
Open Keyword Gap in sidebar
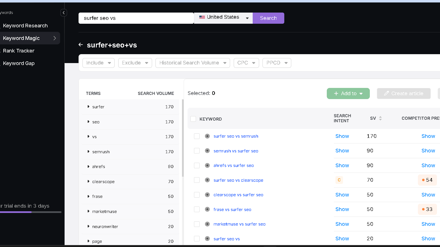[19, 63]
